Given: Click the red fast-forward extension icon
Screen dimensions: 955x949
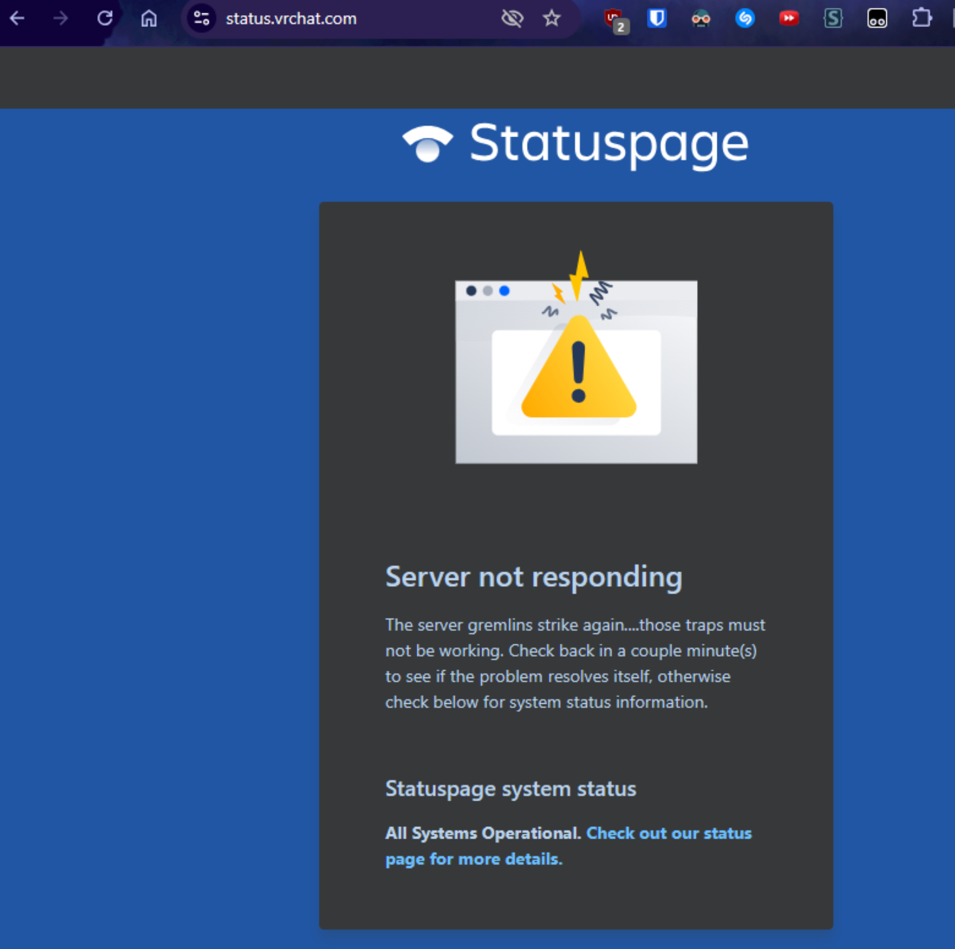Looking at the screenshot, I should pyautogui.click(x=789, y=19).
